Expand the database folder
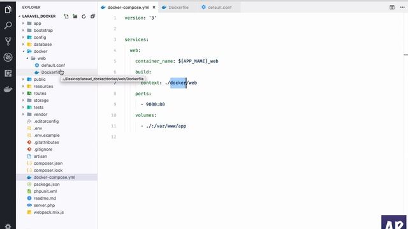The image size is (408, 229). coord(43,44)
